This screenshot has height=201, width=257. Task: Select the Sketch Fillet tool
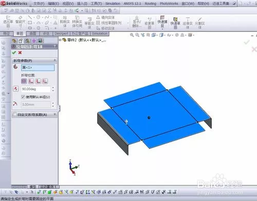pos(47,28)
